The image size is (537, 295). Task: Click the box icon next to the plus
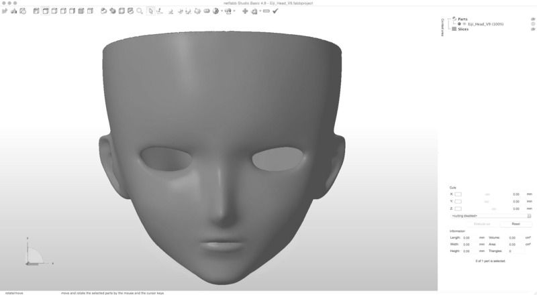tap(254, 11)
